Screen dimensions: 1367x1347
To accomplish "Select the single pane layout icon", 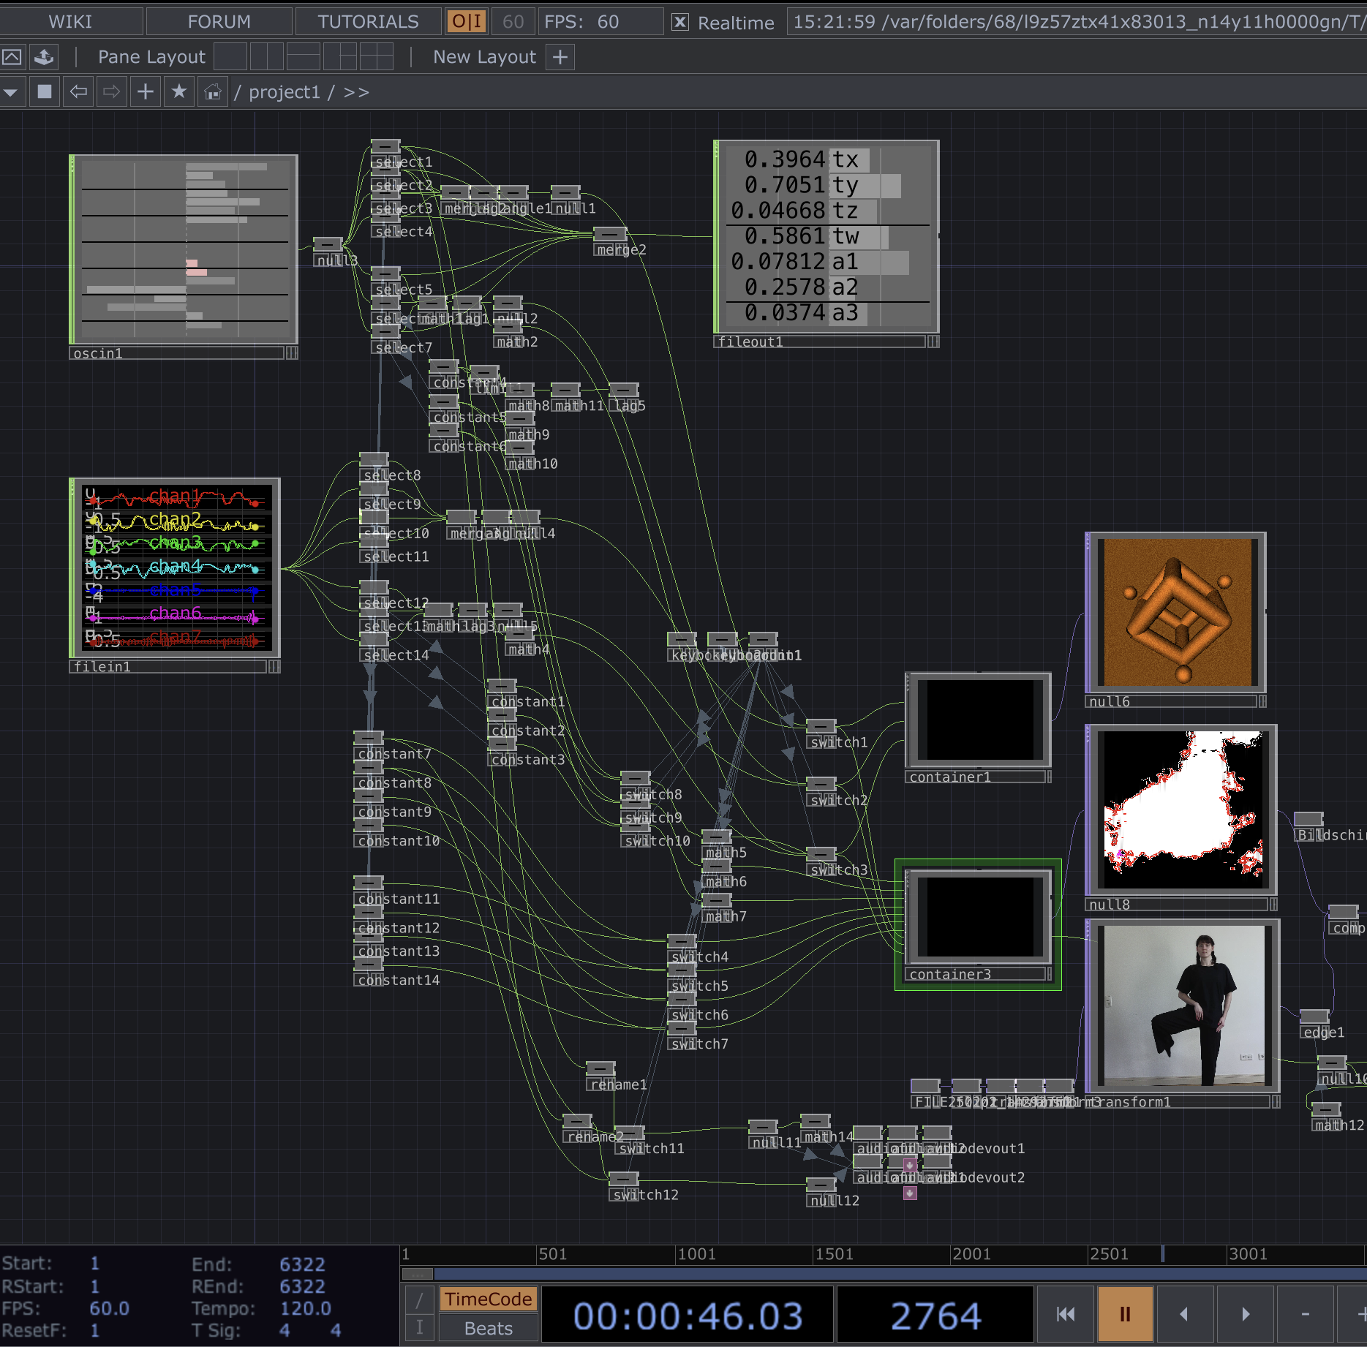I will point(230,57).
